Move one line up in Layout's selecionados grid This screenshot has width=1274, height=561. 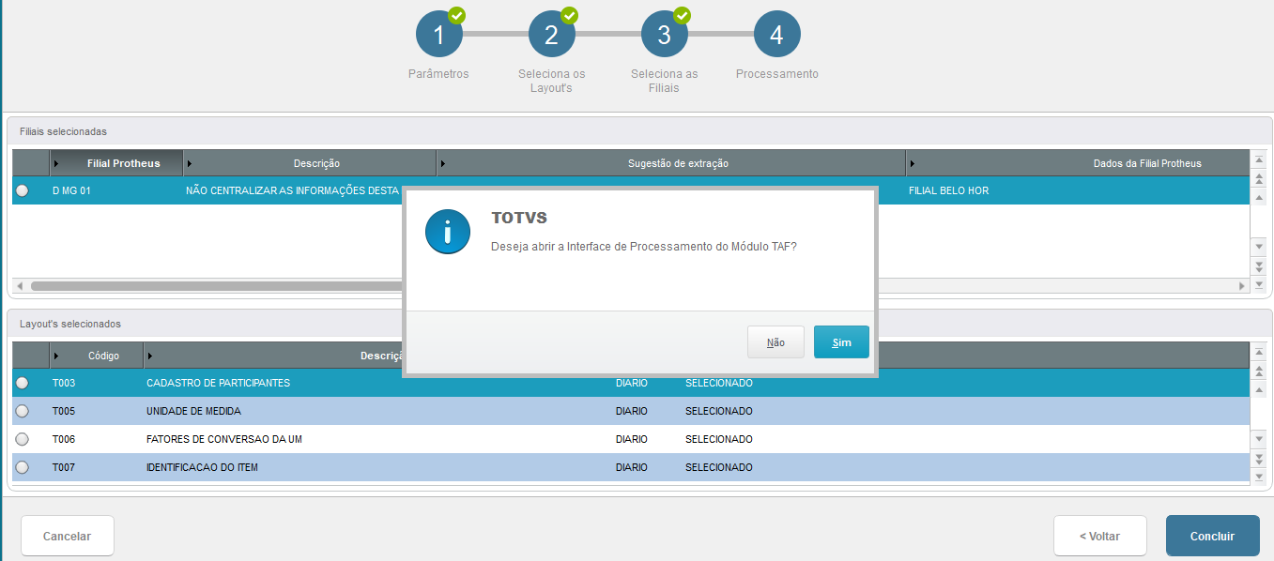click(x=1259, y=388)
